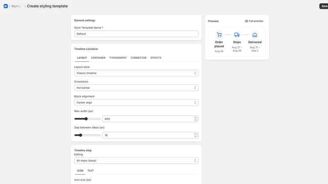The height and width of the screenshot is (184, 328).
Task: Click the Save button
Action: [x=324, y=6]
